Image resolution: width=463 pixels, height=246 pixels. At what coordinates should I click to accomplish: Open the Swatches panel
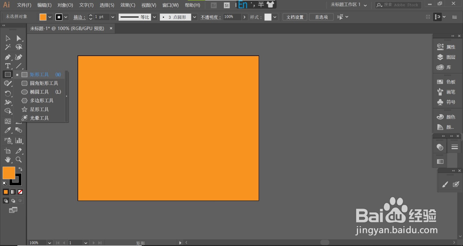pos(446,82)
